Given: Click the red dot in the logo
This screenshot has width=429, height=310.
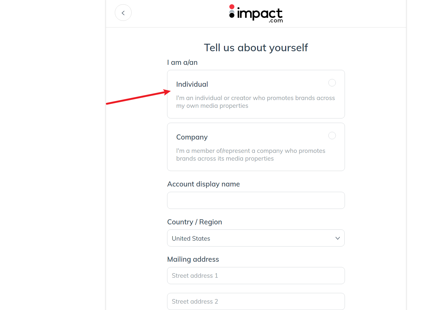Looking at the screenshot, I should 232,7.
